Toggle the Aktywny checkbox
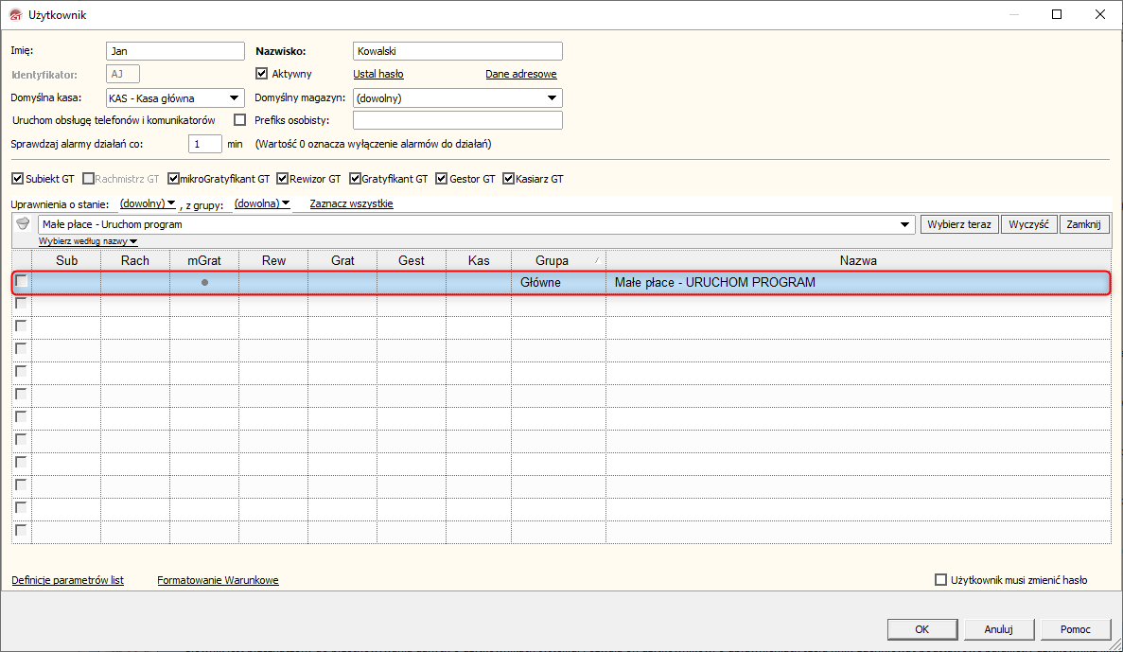The width and height of the screenshot is (1123, 652). click(x=261, y=73)
